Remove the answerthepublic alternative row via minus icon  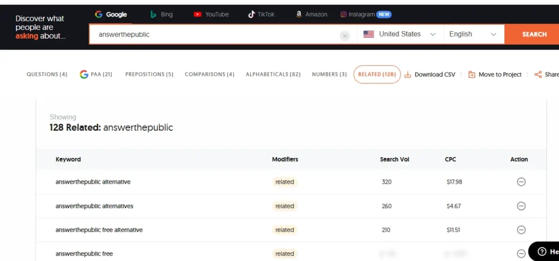pyautogui.click(x=521, y=182)
